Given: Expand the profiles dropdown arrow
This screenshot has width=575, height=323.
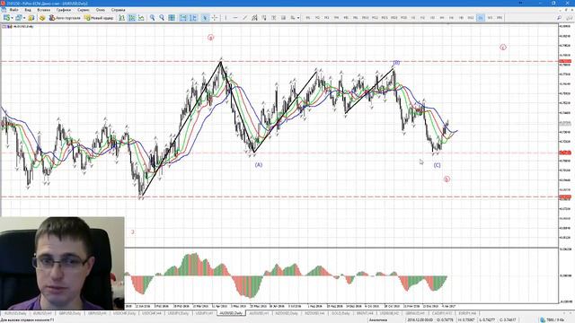Looking at the screenshot, I should coord(24,18).
